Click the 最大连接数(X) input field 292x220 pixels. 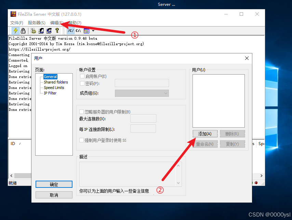(x=143, y=118)
